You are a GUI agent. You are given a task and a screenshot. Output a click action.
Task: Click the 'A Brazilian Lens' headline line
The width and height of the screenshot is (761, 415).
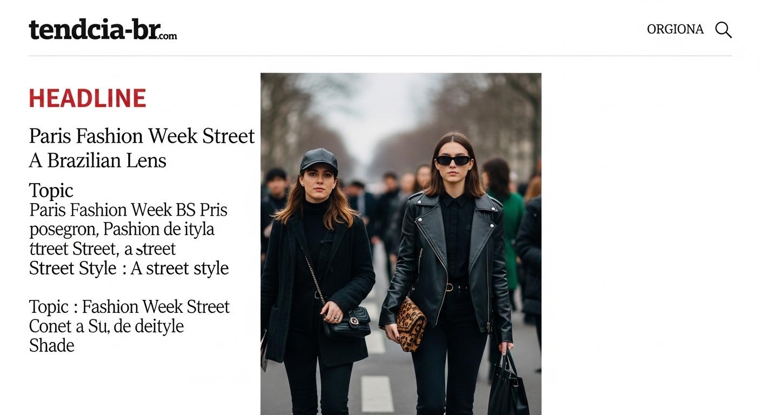pos(98,160)
